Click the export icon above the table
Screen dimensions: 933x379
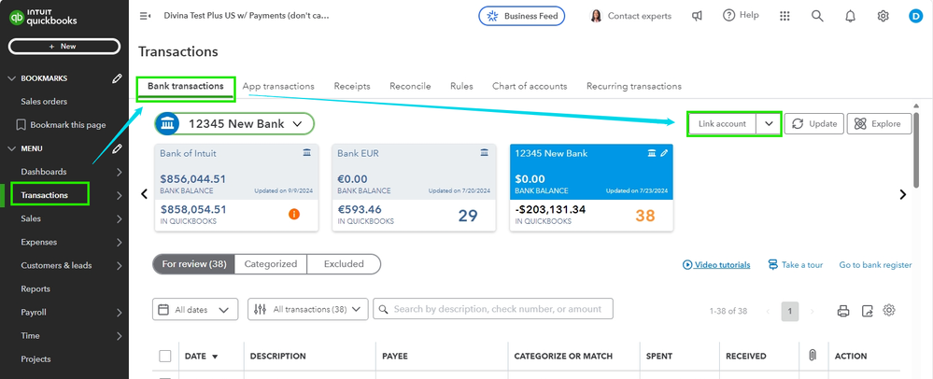tap(867, 311)
